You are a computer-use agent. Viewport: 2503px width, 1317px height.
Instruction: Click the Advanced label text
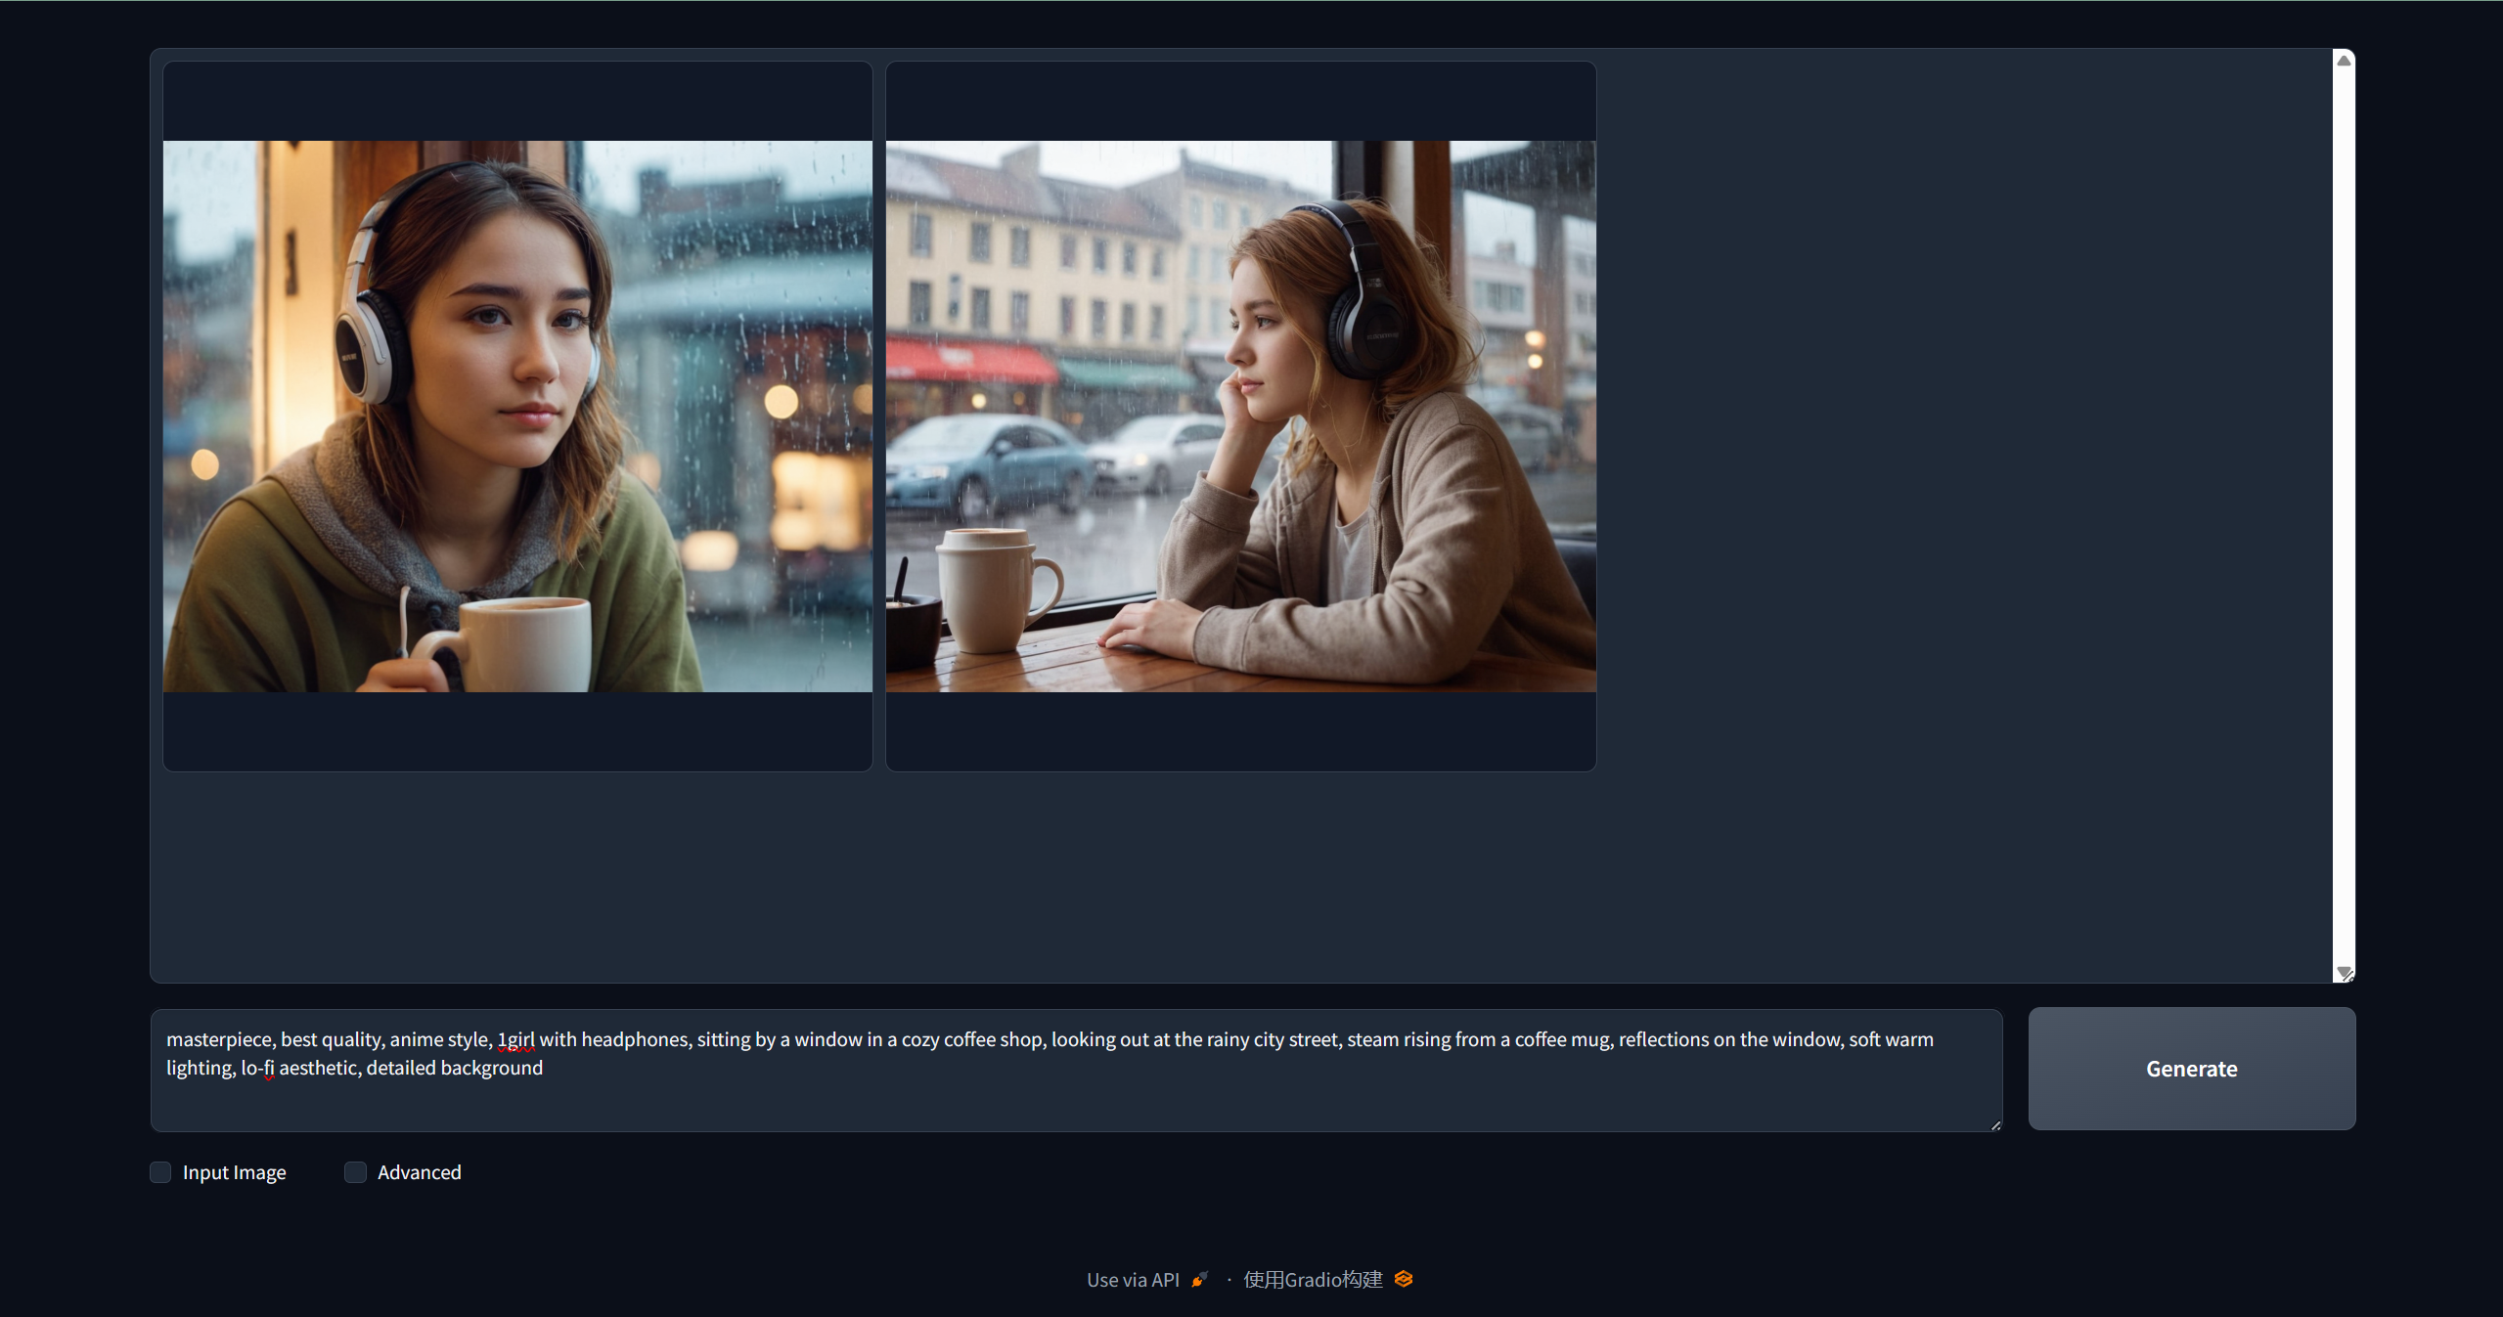click(x=419, y=1172)
